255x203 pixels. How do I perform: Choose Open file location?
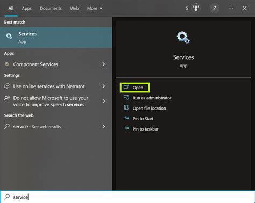coord(149,108)
